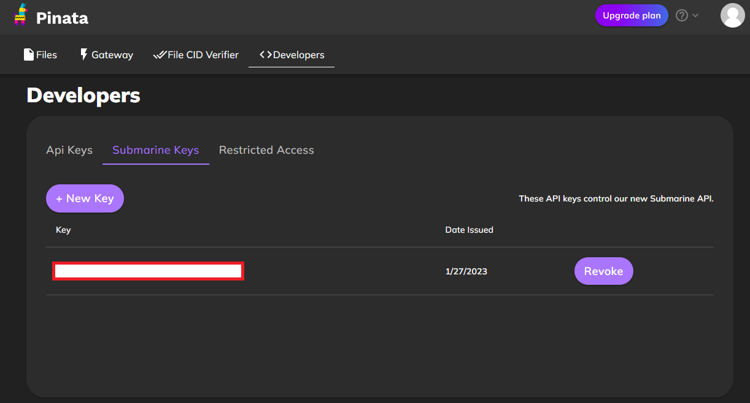Image resolution: width=750 pixels, height=403 pixels.
Task: Open the help question mark icon
Action: click(681, 15)
